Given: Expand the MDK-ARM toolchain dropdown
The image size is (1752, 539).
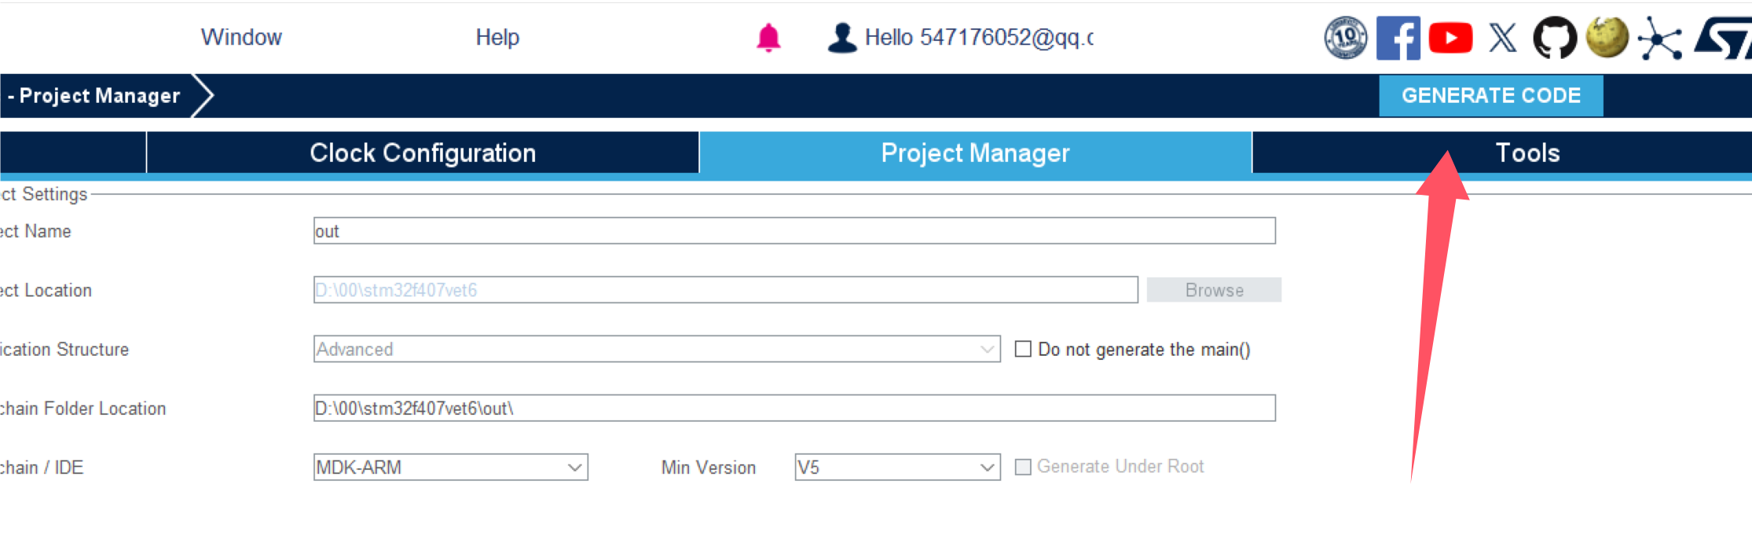Looking at the screenshot, I should coord(450,467).
